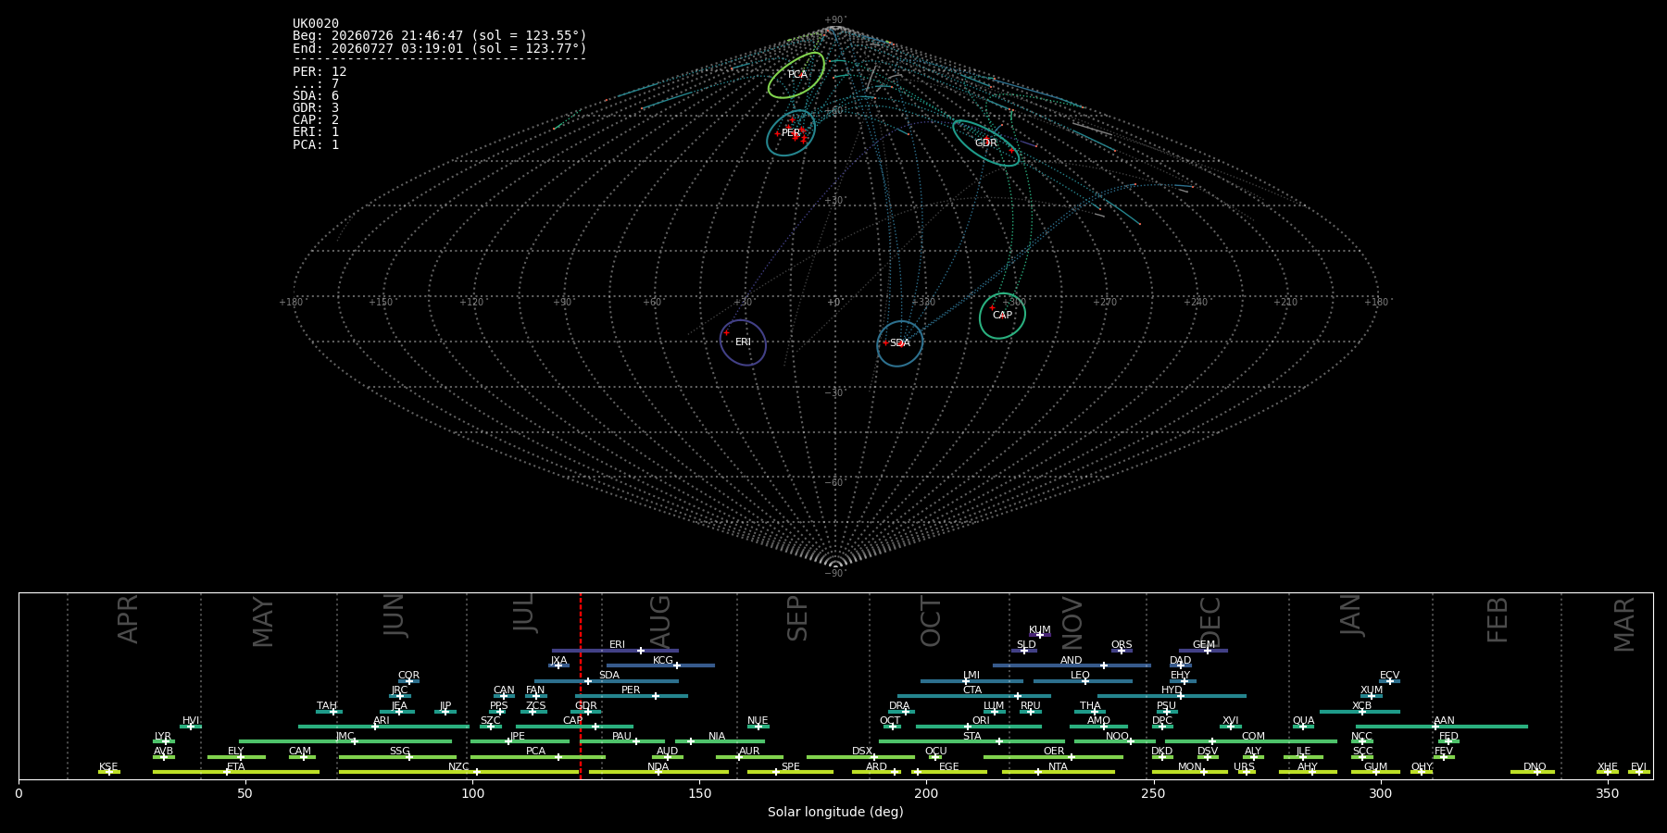
Task: Click the PER radiant label on the sky map
Action: point(791,133)
